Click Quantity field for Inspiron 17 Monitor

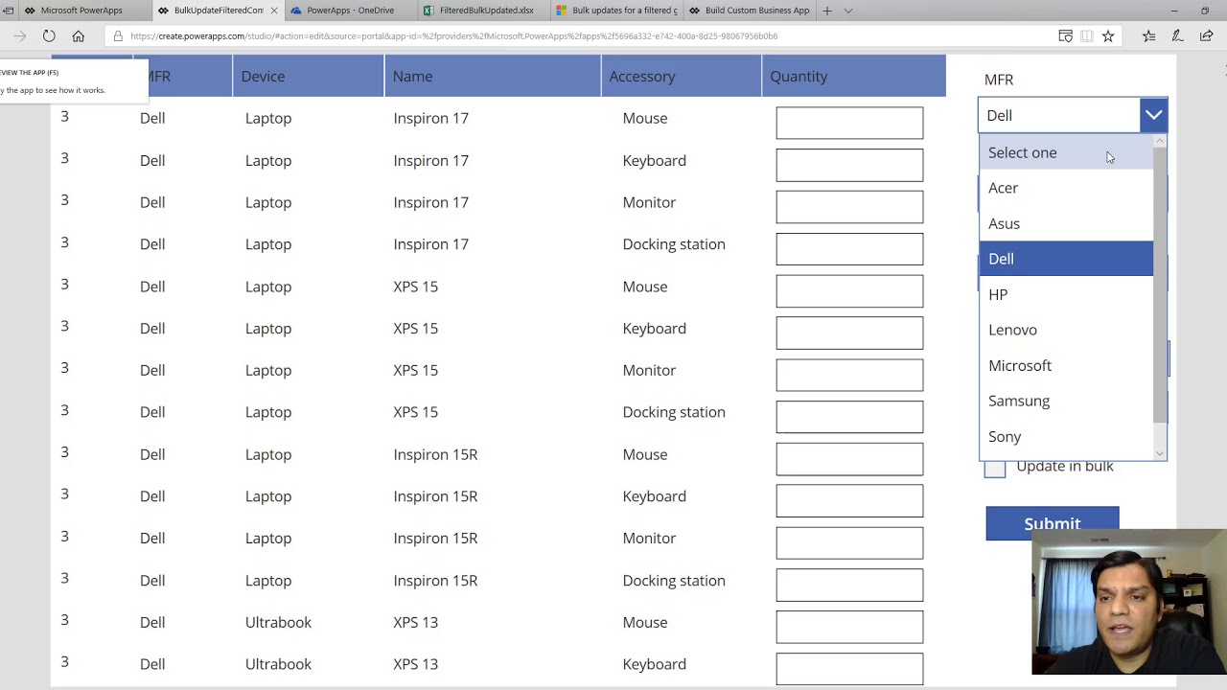[x=849, y=207]
